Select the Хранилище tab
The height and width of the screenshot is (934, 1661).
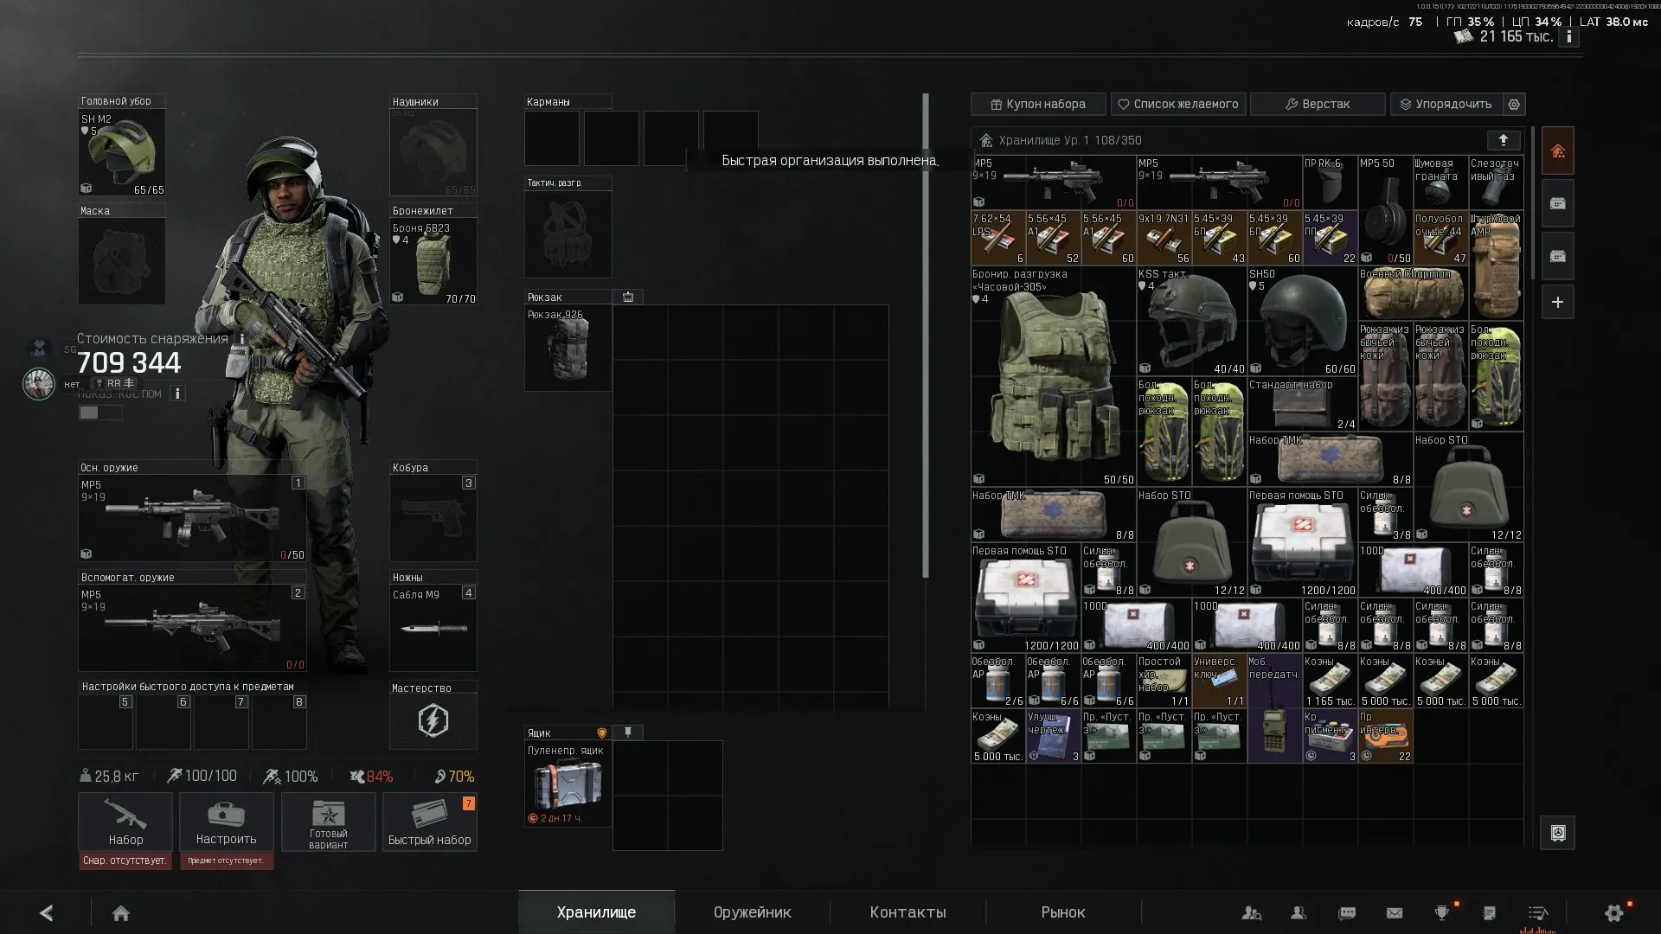[596, 912]
